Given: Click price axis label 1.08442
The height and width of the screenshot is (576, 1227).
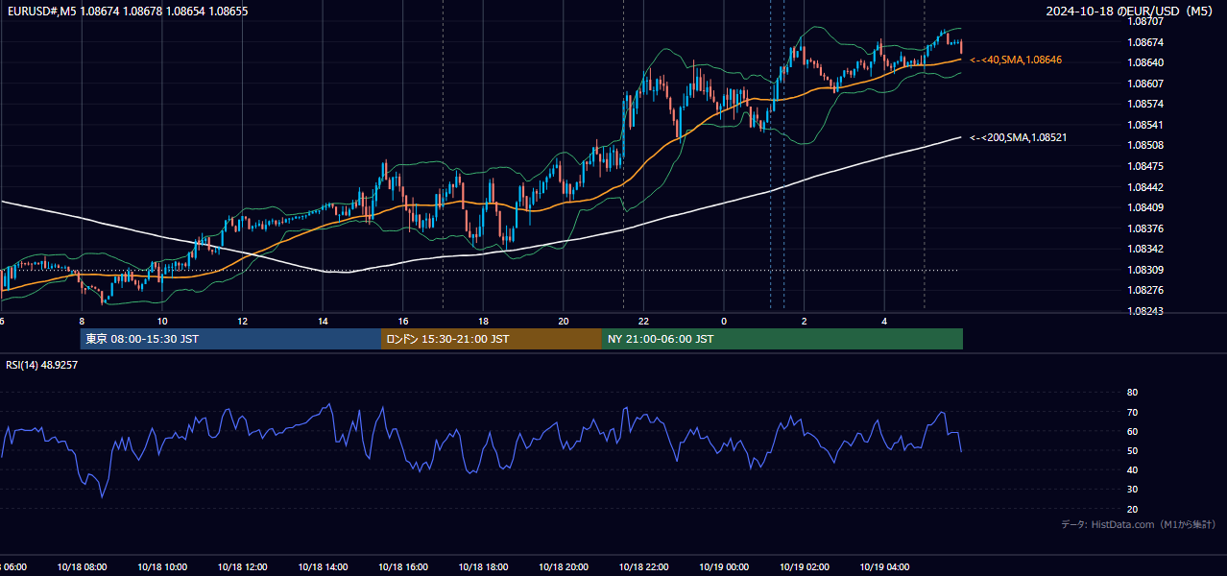Looking at the screenshot, I should click(x=1145, y=187).
